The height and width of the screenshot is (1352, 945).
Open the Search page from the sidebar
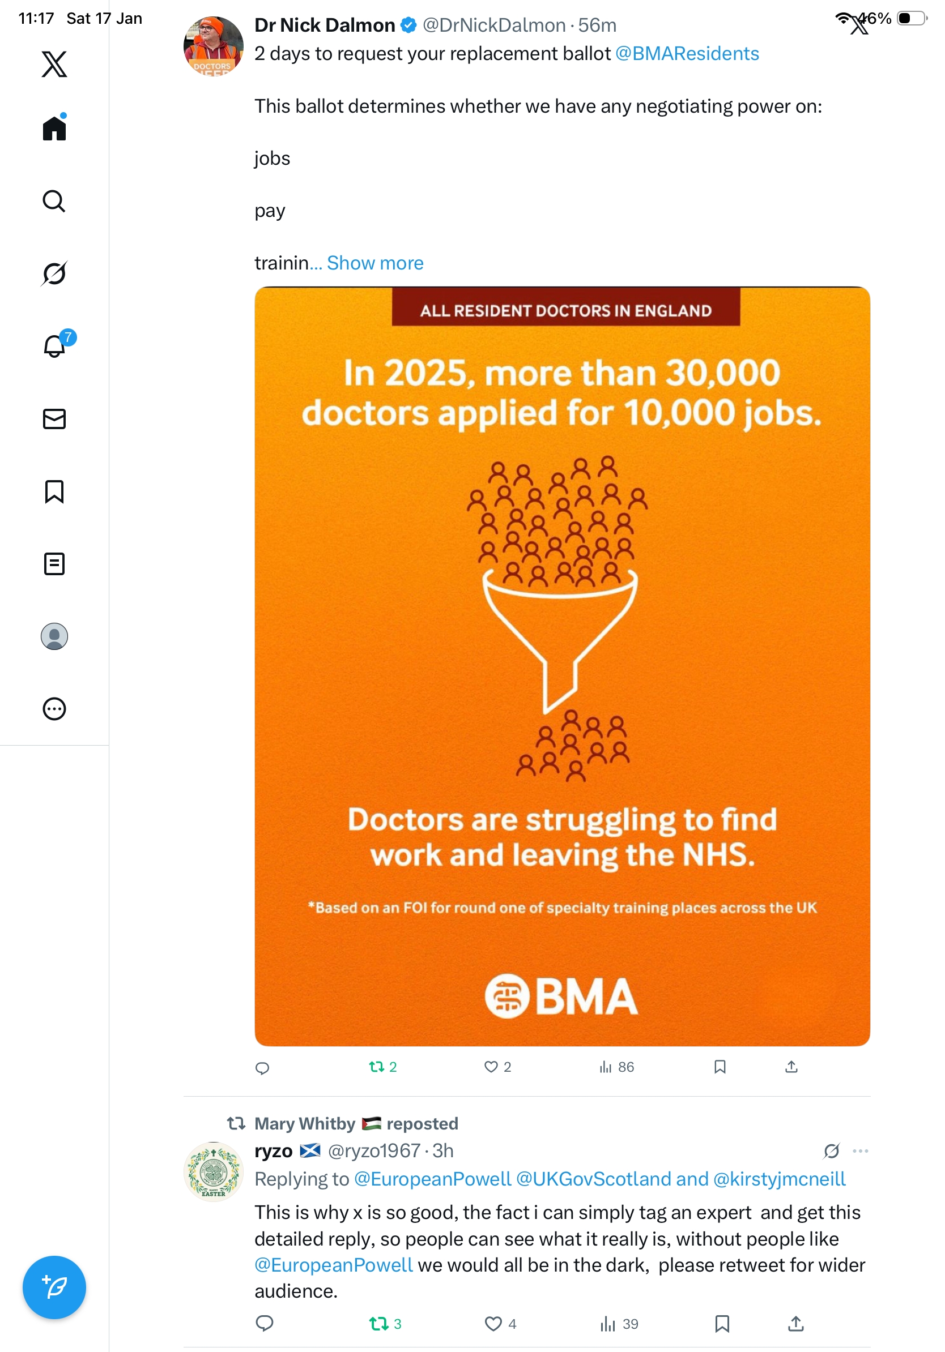(54, 201)
